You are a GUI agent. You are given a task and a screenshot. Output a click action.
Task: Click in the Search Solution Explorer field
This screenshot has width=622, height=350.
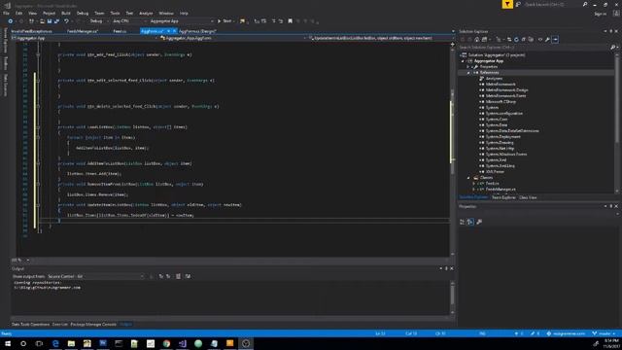tap(534, 48)
